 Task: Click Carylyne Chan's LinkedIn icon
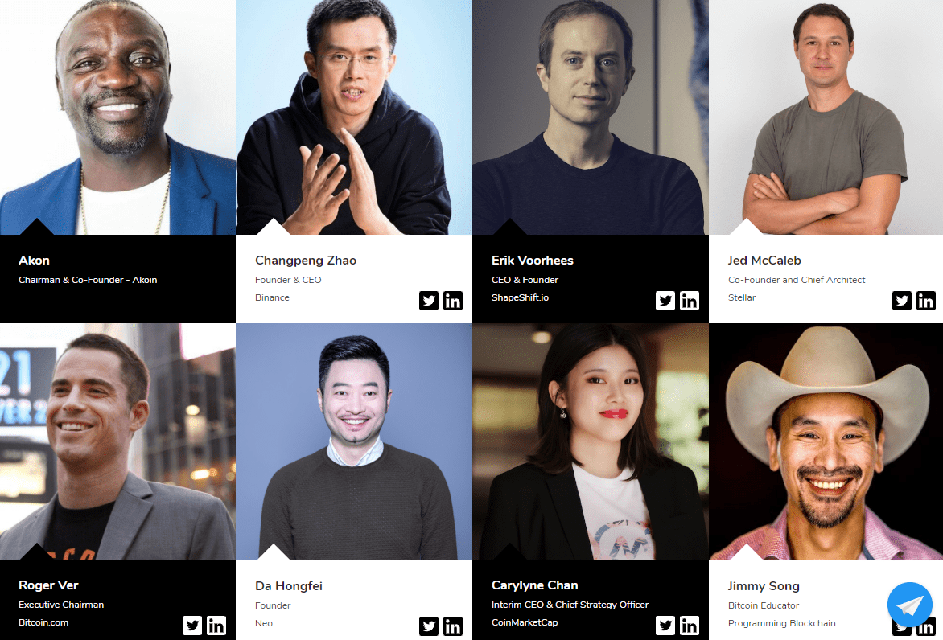tap(690, 626)
